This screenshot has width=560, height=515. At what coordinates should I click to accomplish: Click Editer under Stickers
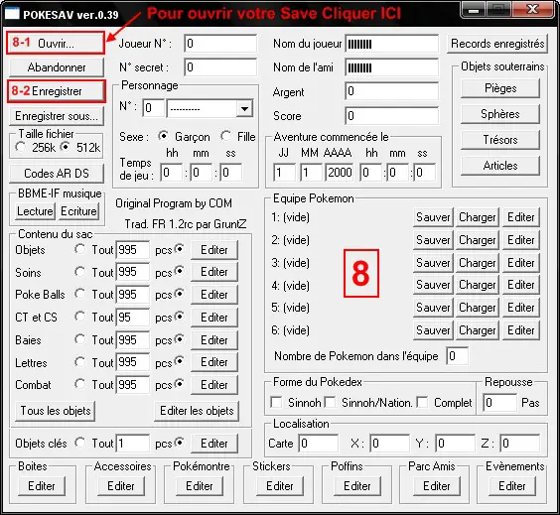pyautogui.click(x=280, y=486)
